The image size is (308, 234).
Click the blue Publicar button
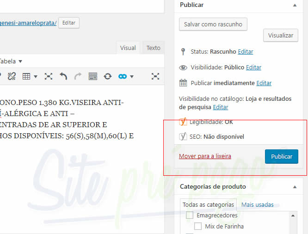click(x=281, y=156)
